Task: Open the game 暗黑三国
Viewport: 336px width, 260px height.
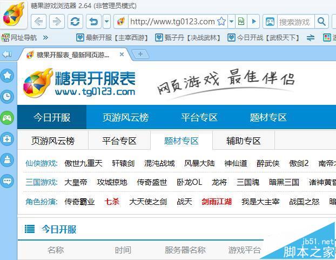Action: 284,182
